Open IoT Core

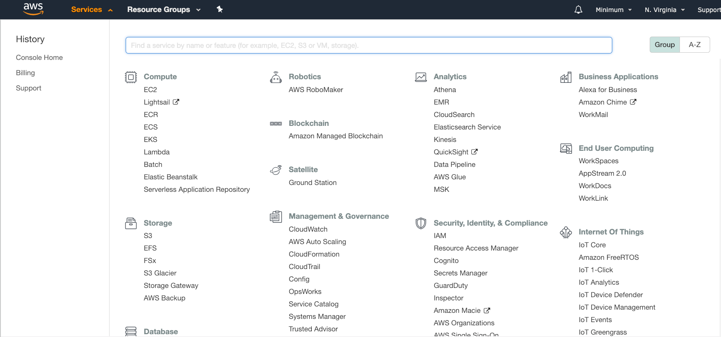[x=592, y=245]
